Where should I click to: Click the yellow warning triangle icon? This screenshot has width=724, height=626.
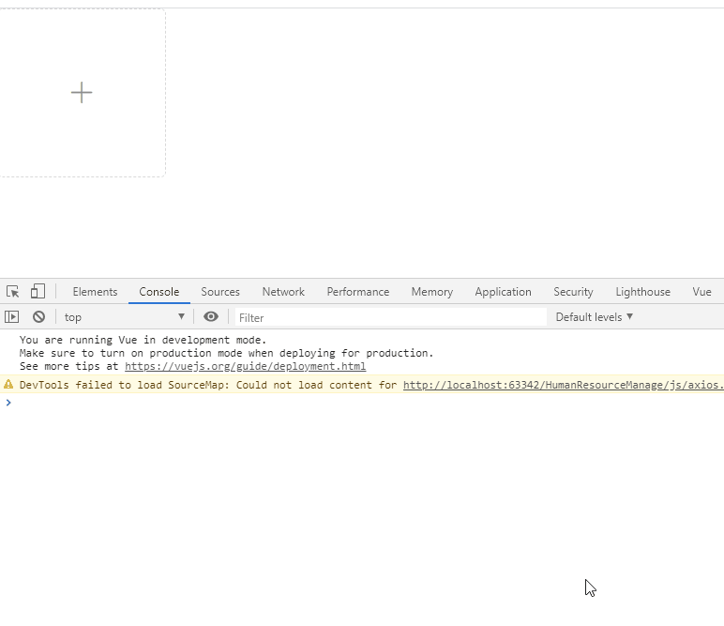[x=8, y=384]
